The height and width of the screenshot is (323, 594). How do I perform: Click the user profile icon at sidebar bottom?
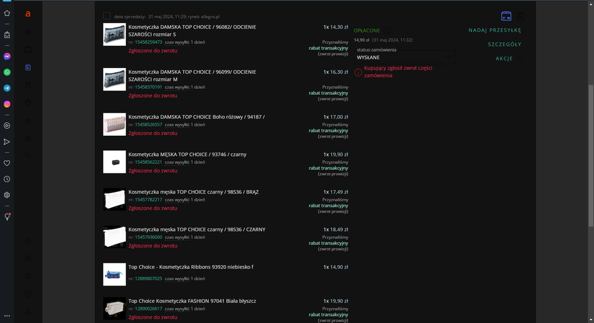[x=27, y=311]
